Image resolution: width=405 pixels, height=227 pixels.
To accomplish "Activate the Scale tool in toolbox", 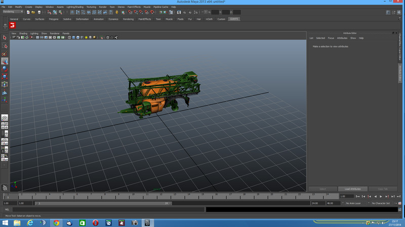I will [x=5, y=77].
